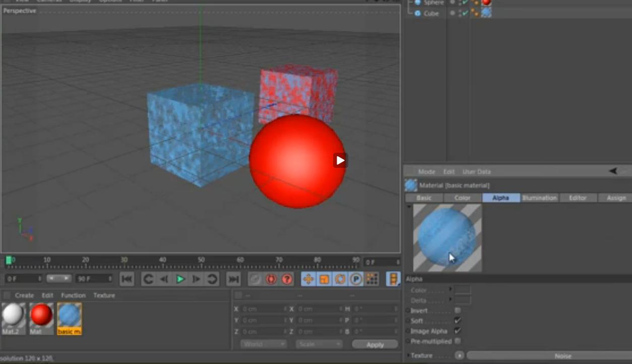Uncheck the Image Alpha checkbox
This screenshot has width=632, height=364.
click(x=458, y=331)
